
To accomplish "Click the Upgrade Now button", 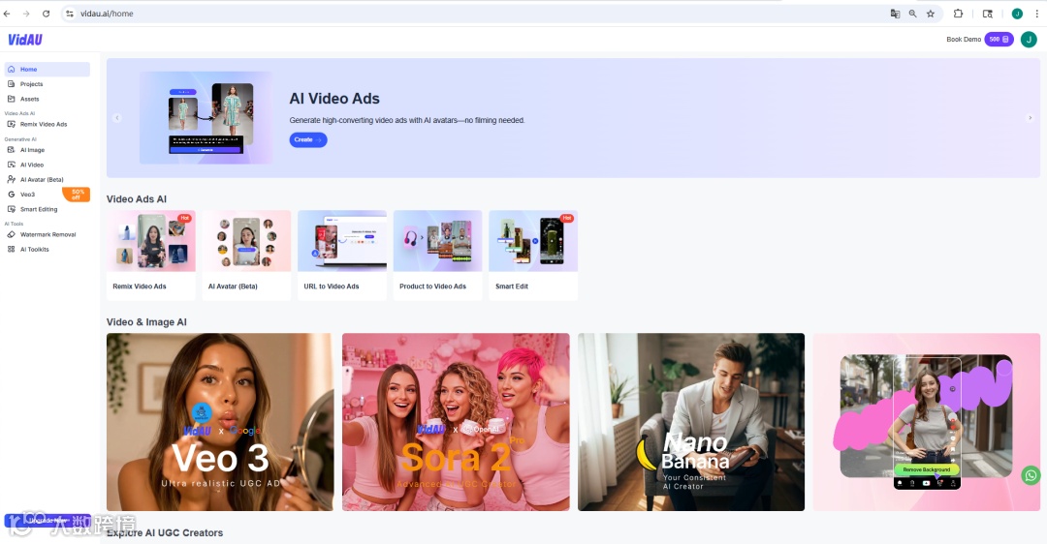I will coord(48,520).
